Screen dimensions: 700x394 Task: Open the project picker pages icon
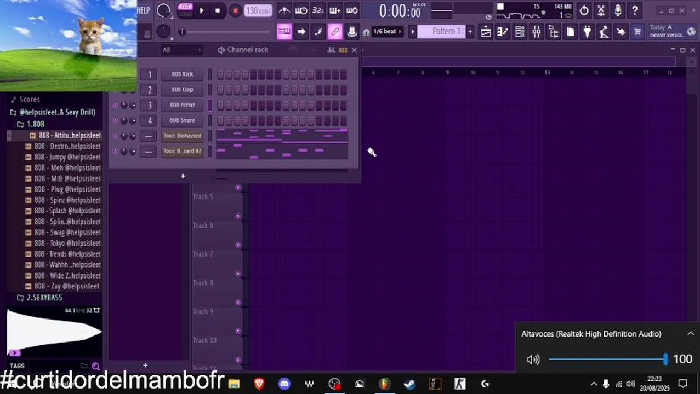(571, 32)
